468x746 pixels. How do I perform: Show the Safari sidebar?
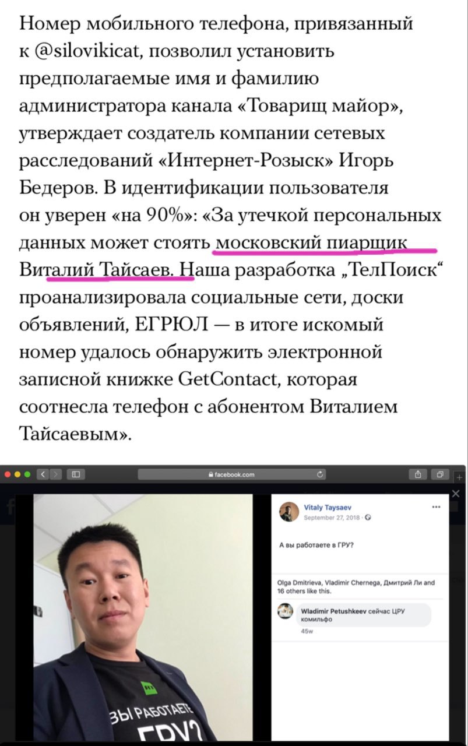click(x=76, y=474)
